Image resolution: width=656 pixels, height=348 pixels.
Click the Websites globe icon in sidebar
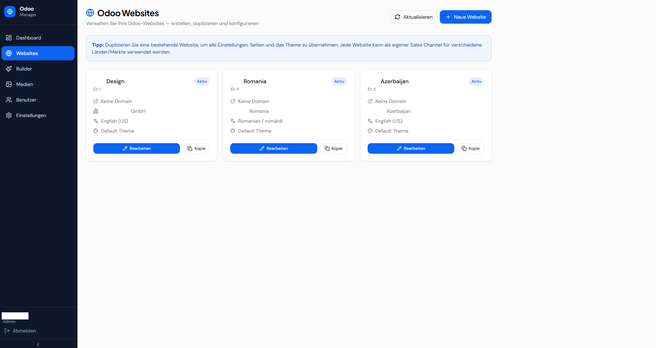pyautogui.click(x=9, y=53)
